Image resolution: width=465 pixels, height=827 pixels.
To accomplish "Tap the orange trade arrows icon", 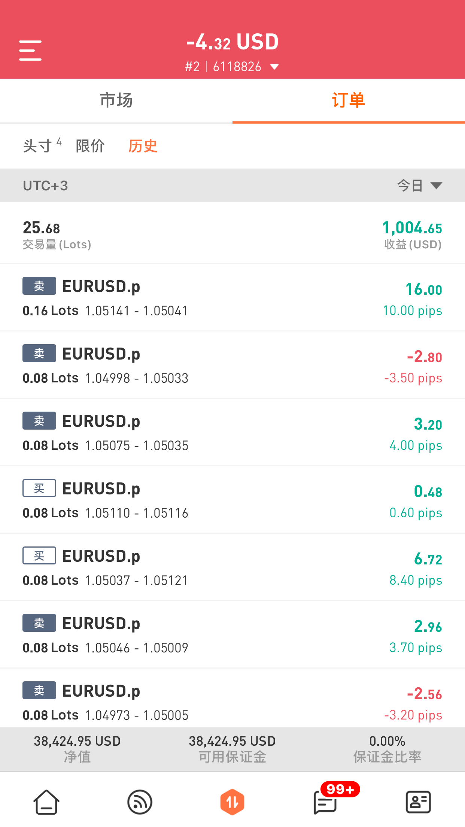I will (x=232, y=802).
